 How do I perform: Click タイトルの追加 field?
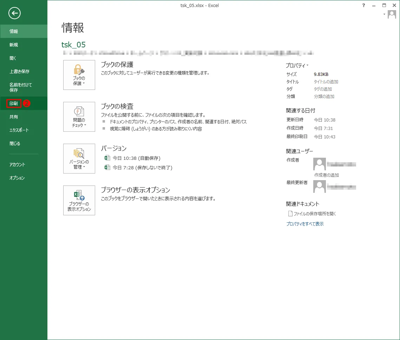pos(326,81)
